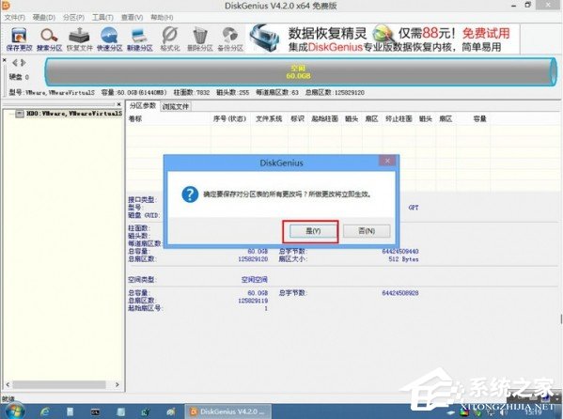The width and height of the screenshot is (563, 419).
Task: Open the 工具(T) menu
Action: click(x=102, y=17)
